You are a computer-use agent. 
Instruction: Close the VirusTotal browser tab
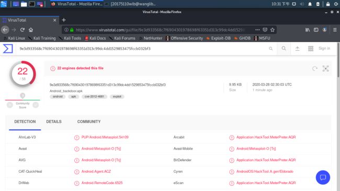54,20
